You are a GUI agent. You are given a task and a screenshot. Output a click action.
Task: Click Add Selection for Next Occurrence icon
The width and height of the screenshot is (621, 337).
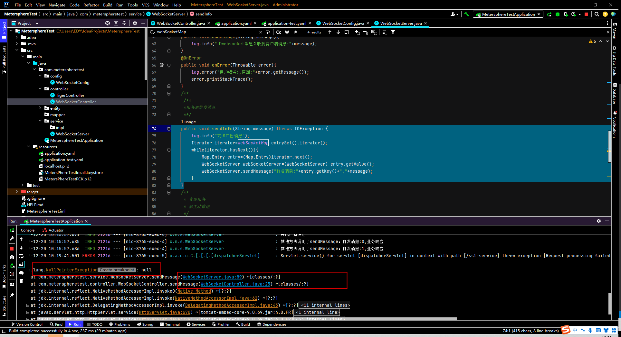pos(357,32)
